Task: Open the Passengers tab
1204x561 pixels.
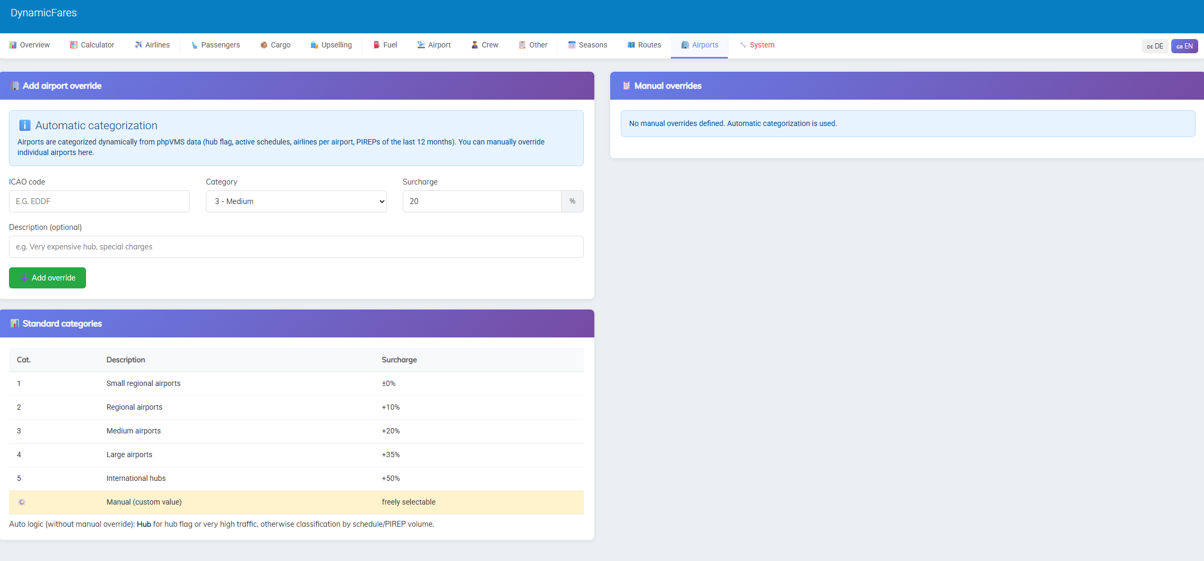Action: tap(215, 45)
